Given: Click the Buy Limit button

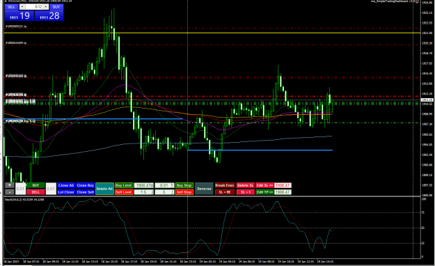Looking at the screenshot, I should (x=124, y=185).
